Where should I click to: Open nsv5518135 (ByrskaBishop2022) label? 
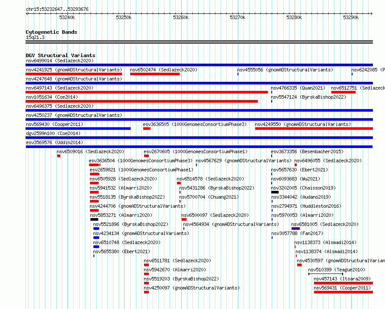point(127,197)
